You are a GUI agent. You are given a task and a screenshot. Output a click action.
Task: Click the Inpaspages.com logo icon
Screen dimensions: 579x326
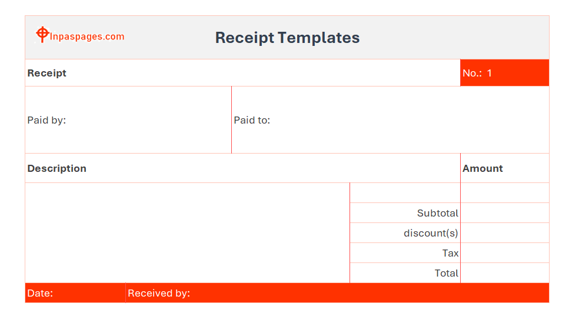[42, 34]
